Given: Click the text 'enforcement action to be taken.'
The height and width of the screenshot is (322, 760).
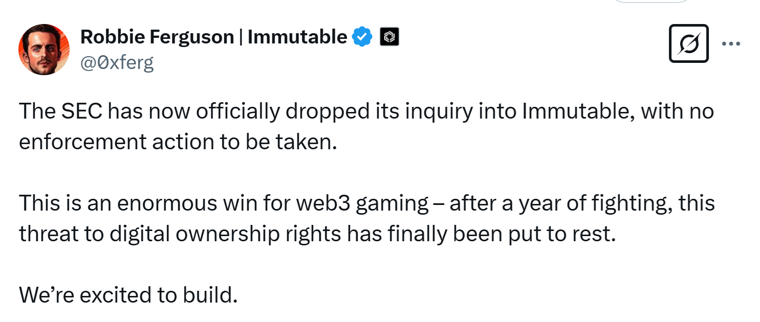Looking at the screenshot, I should [x=179, y=142].
